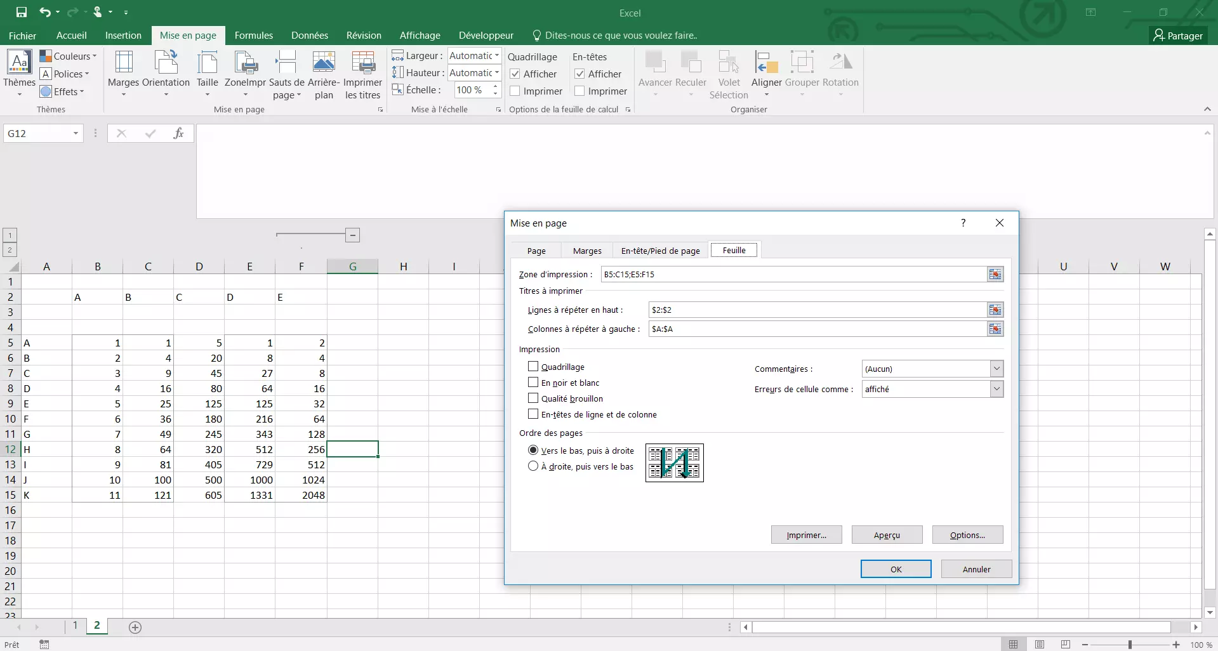Click the help question mark in dialog
1218x651 pixels.
[963, 223]
